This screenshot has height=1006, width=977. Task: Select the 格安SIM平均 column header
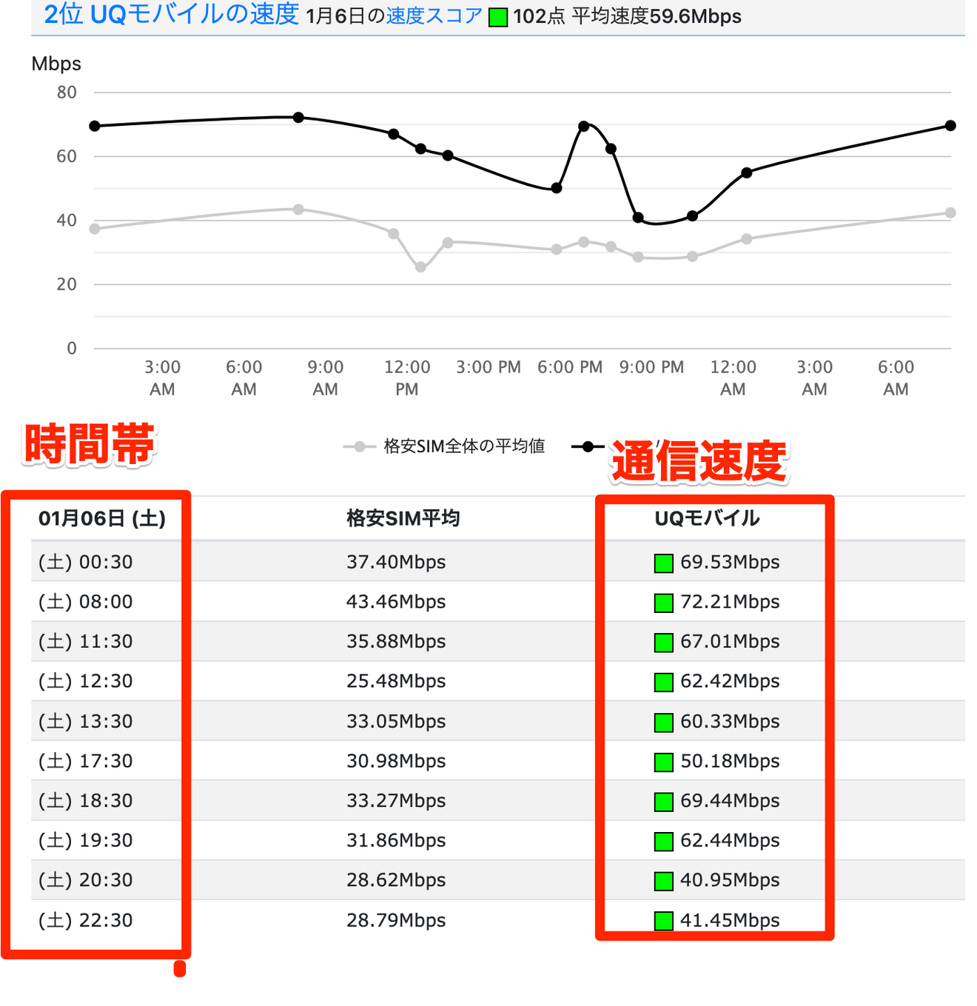tap(403, 518)
